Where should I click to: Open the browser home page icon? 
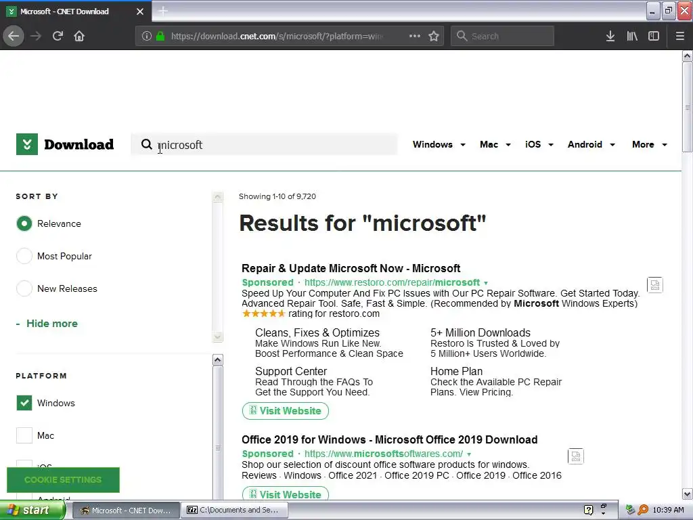coord(79,36)
